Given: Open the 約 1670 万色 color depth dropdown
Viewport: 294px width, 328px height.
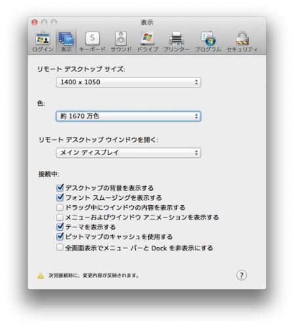Looking at the screenshot, I should 129,116.
